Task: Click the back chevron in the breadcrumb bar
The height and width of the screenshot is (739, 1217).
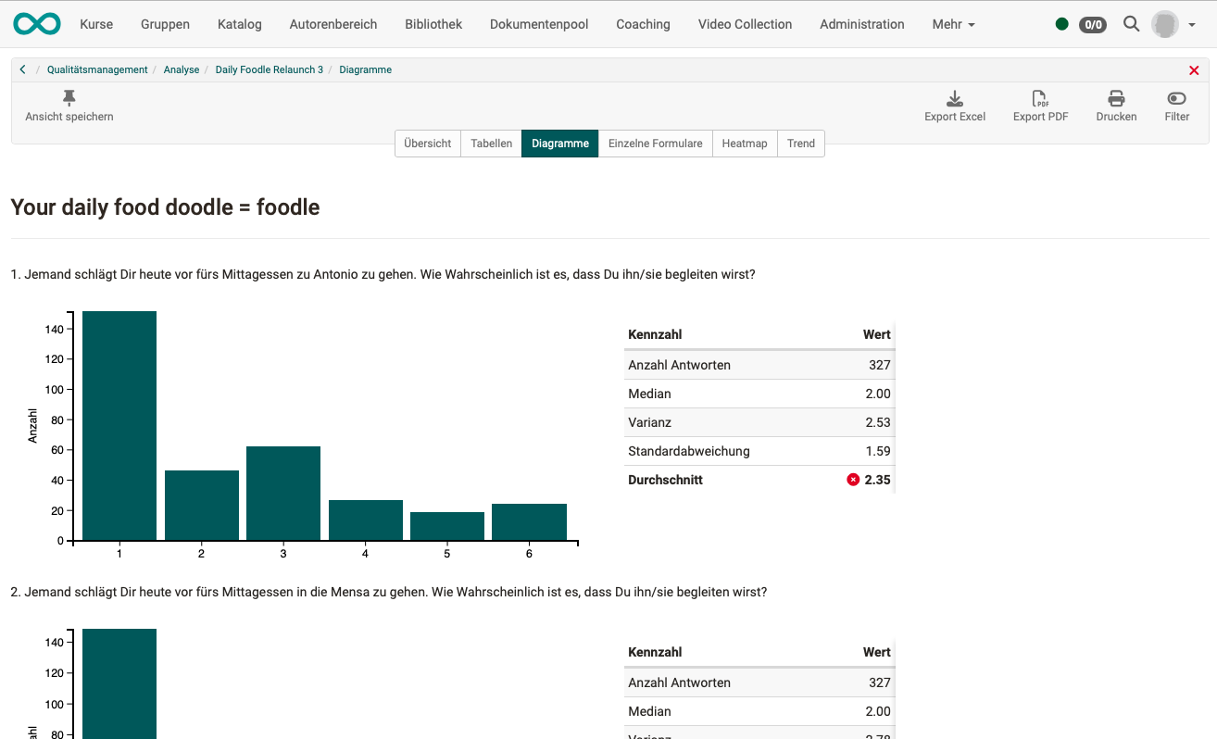Action: (21, 69)
